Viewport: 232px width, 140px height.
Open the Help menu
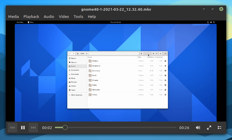pos(92,16)
